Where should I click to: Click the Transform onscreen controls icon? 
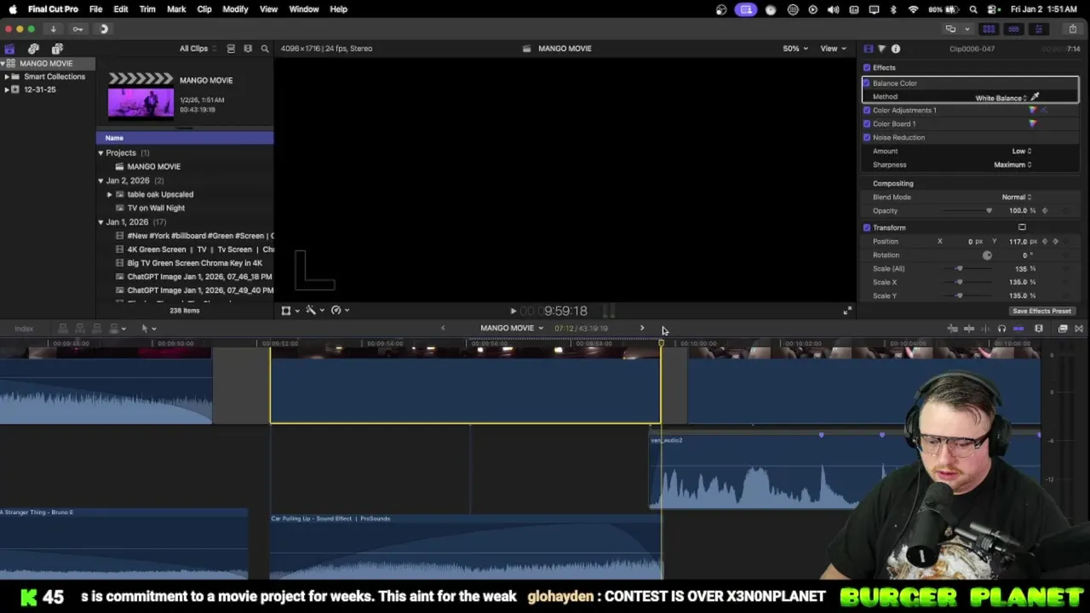1022,227
